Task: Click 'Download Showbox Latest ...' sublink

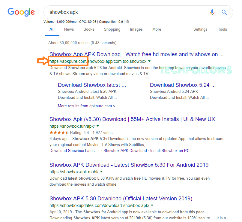Action: (x=75, y=151)
